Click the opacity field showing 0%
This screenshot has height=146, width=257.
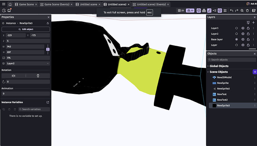[x=28, y=58]
